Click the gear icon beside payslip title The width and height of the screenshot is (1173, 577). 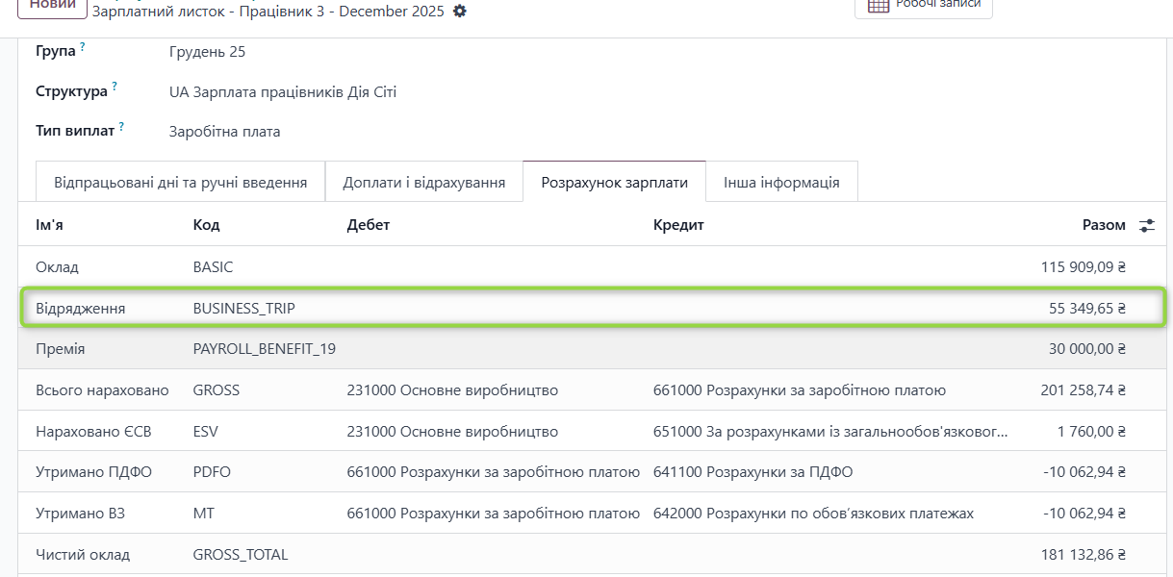[x=459, y=12]
